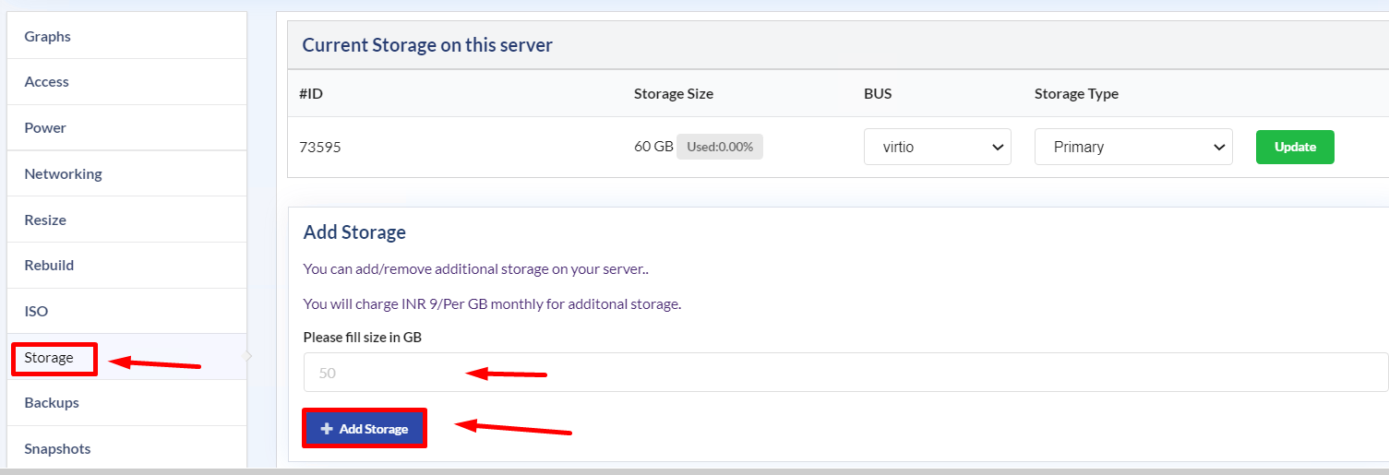Screen dimensions: 1389x475
Task: Open the Networking section
Action: click(x=126, y=173)
